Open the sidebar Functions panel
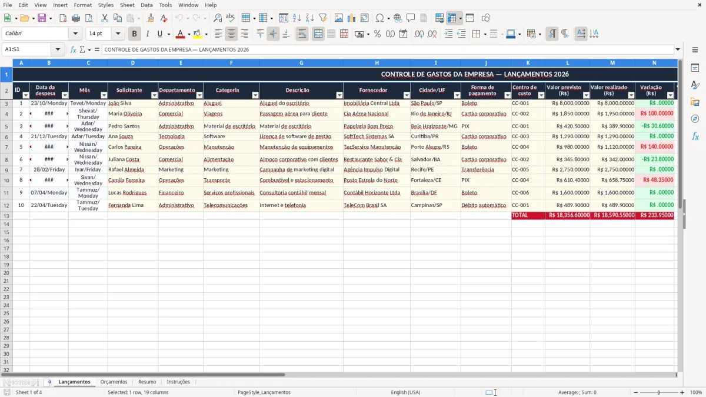Screen dimensions: 706x397 pos(695,136)
